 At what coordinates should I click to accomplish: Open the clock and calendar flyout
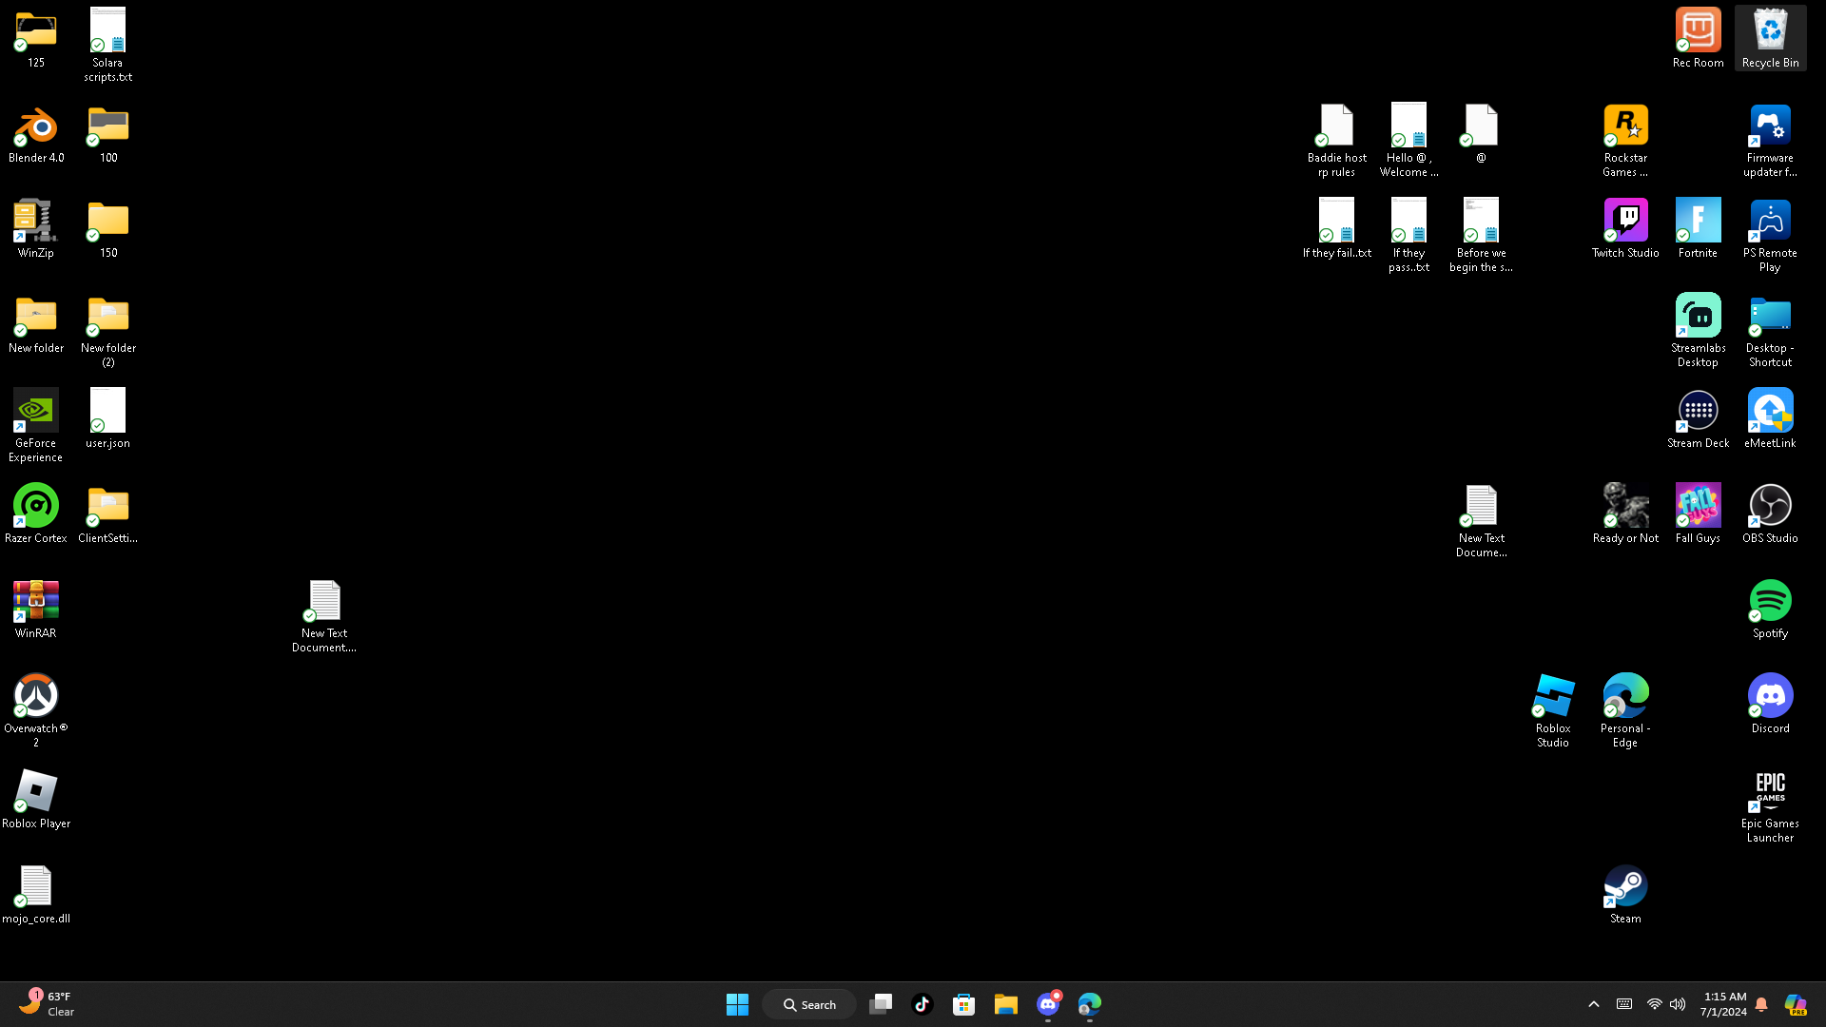[1723, 1004]
